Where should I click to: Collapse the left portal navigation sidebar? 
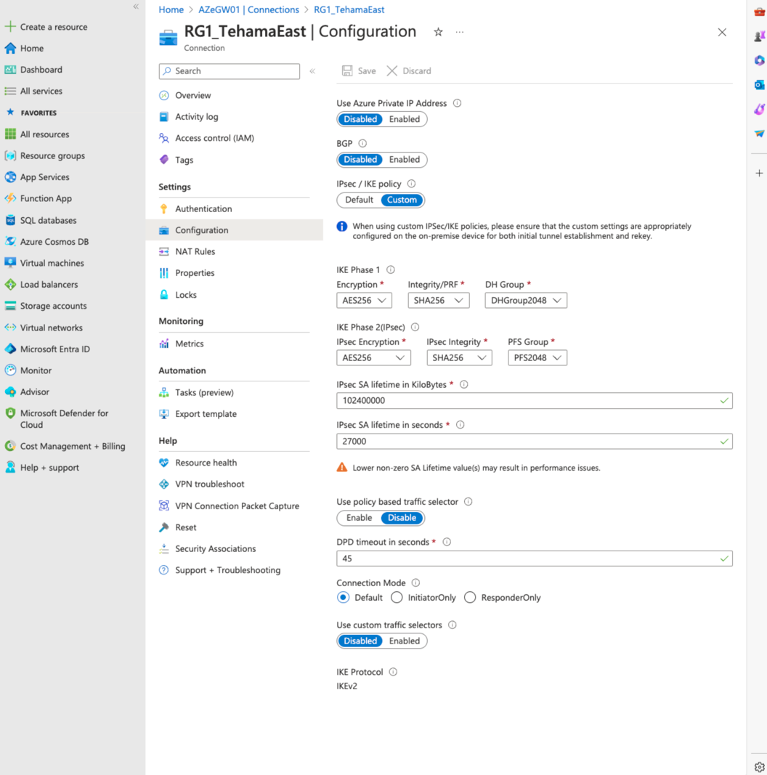pos(136,7)
